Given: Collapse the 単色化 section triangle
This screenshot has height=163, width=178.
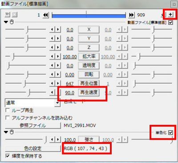Looking at the screenshot, I should click(x=6, y=132).
